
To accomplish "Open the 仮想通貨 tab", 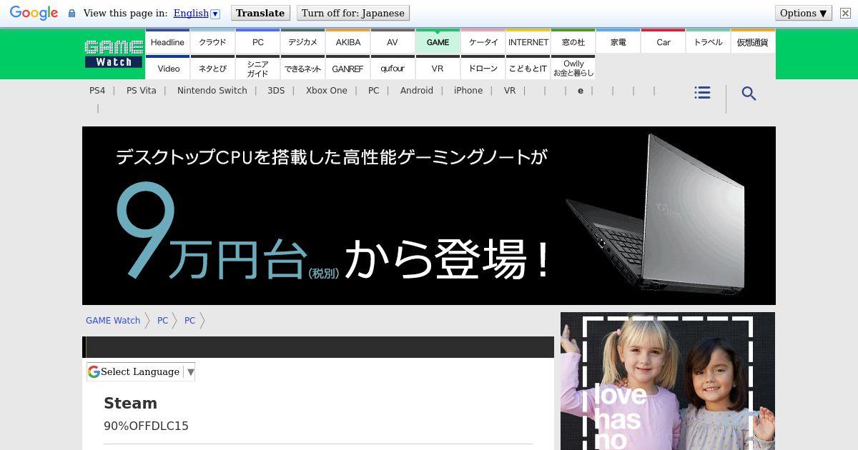I will pyautogui.click(x=753, y=42).
